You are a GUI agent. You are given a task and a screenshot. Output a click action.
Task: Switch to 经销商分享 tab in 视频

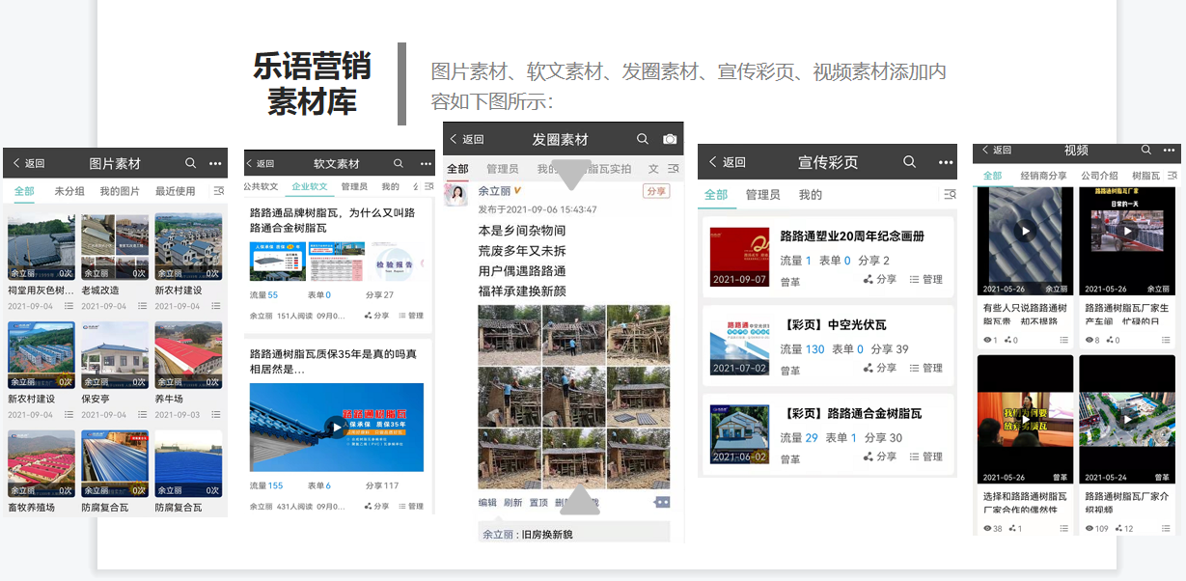(x=1043, y=176)
